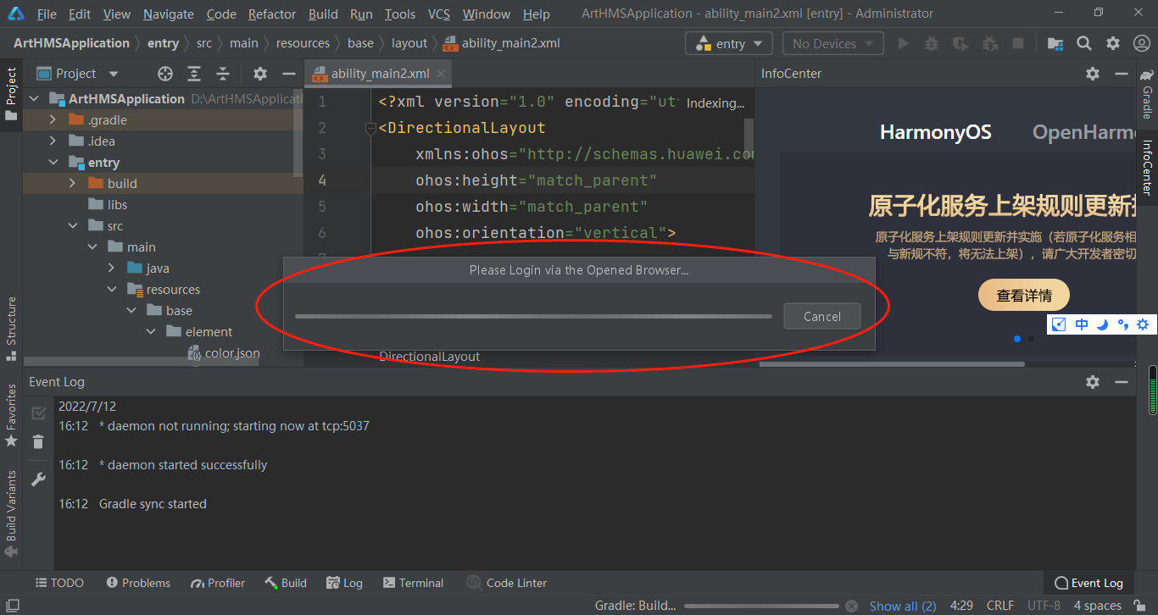1158x615 pixels.
Task: Collapse the entry module node
Action: [x=53, y=163]
